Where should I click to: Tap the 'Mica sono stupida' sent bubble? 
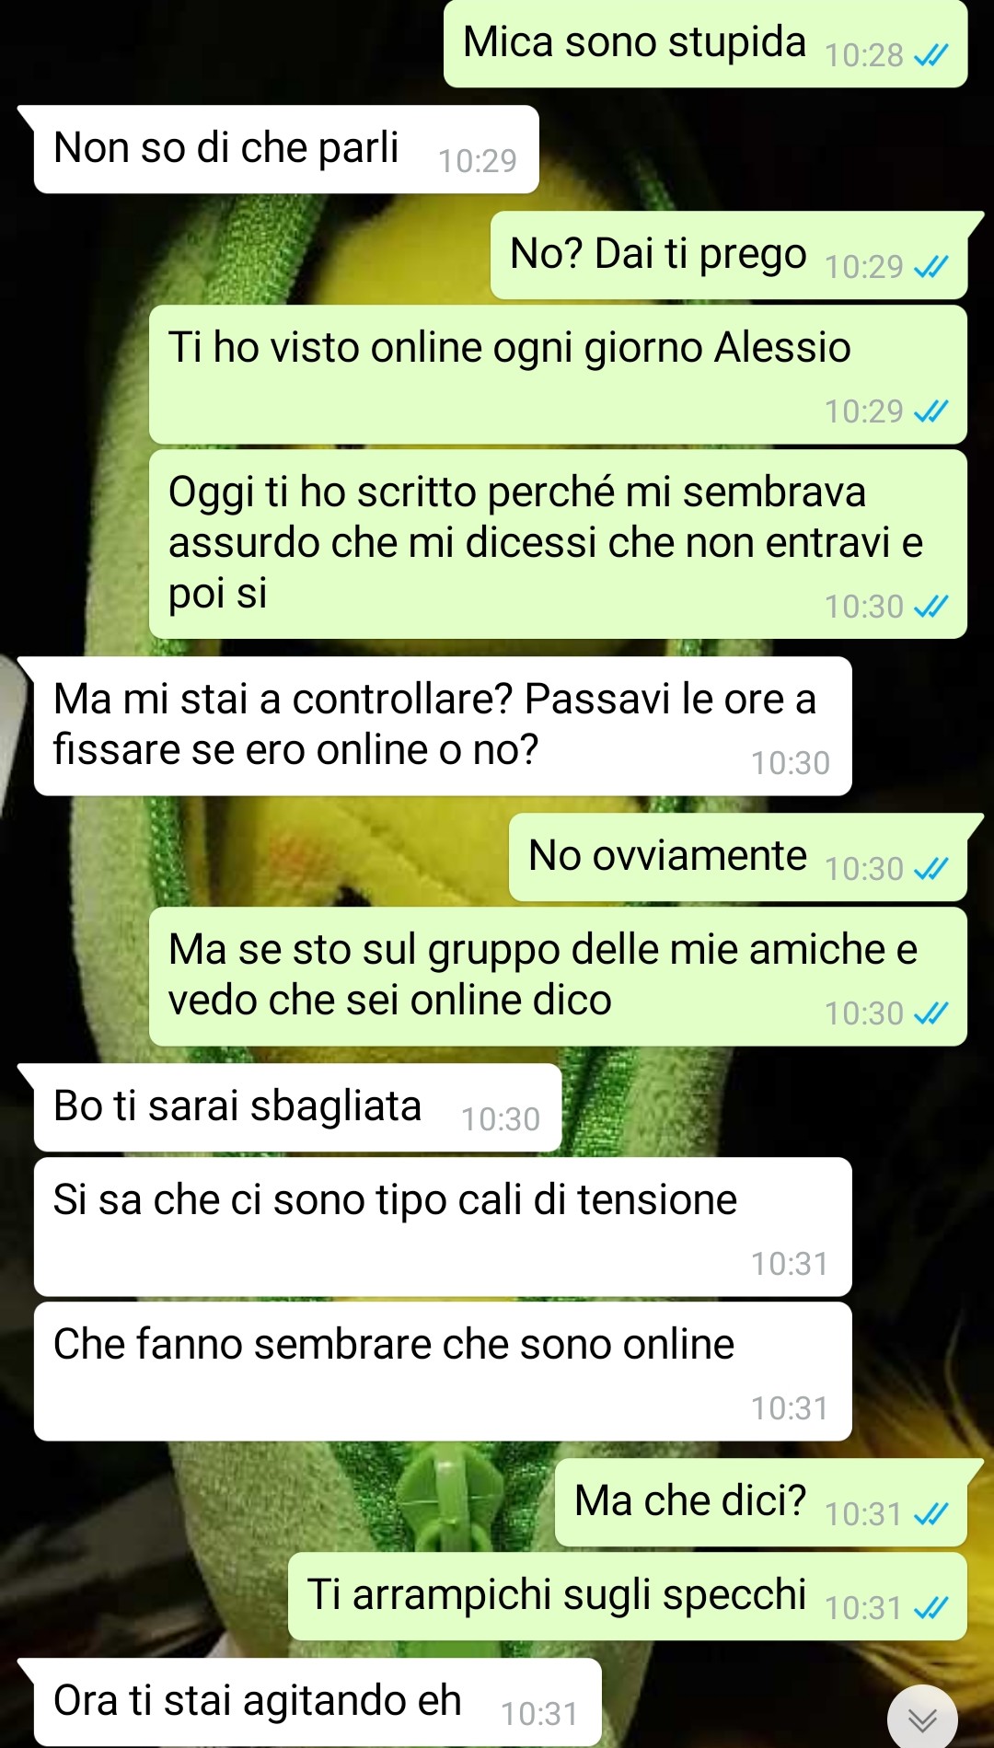705,43
